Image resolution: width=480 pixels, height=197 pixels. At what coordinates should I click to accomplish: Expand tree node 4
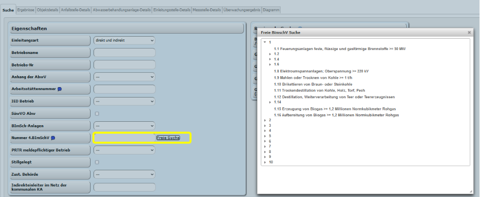[265, 131]
